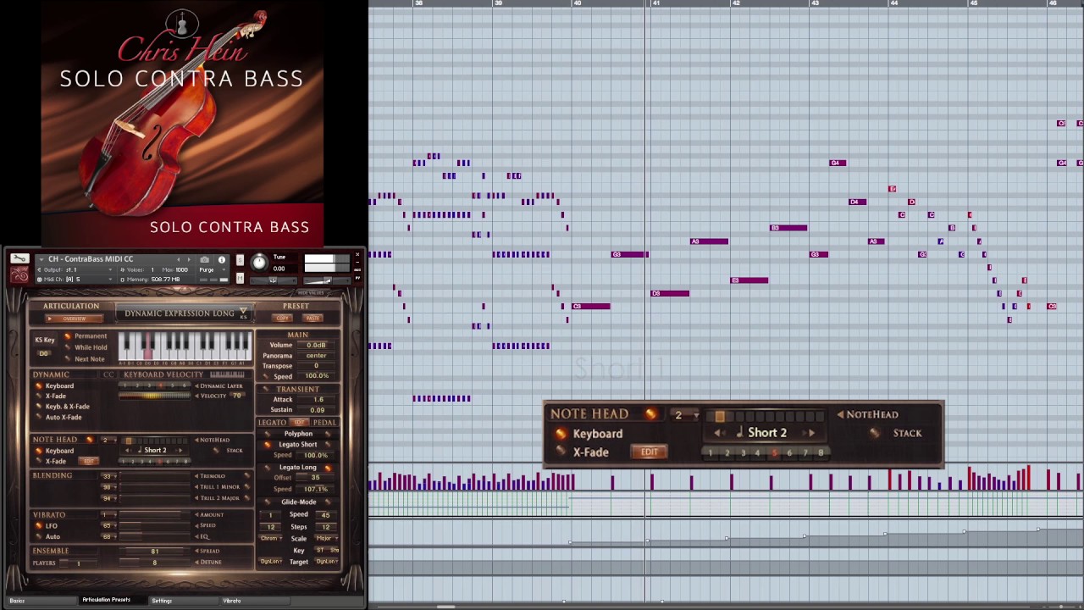Select next note head in enlarged Short 2 overlay
Viewport: 1084px width, 610px height.
[811, 433]
